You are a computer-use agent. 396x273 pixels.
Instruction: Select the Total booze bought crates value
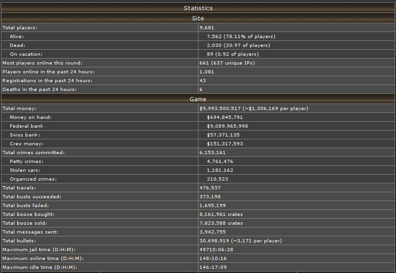tap(221, 214)
